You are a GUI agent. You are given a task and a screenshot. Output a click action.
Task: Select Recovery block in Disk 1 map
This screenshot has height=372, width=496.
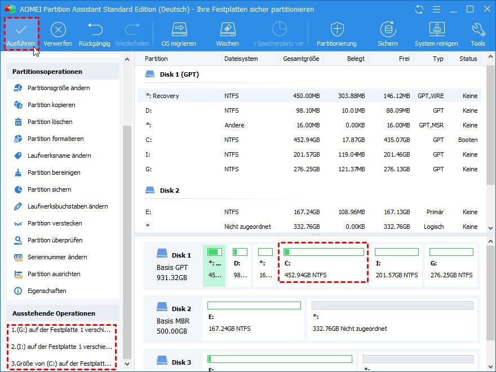(x=214, y=265)
